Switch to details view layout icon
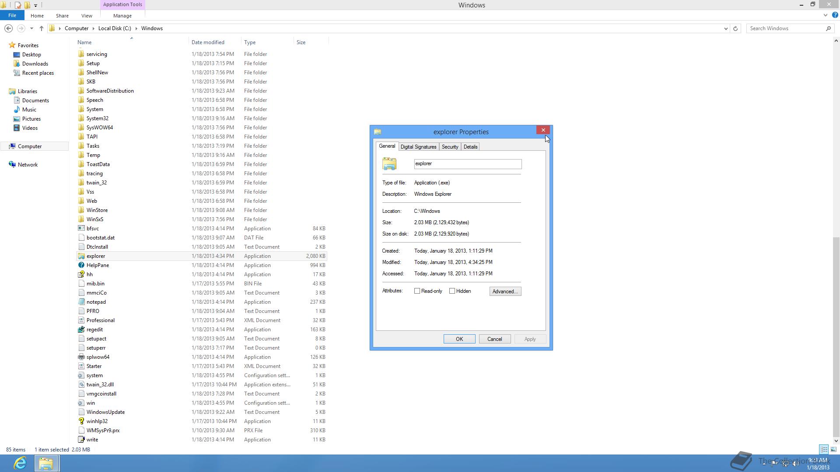The height and width of the screenshot is (472, 840). pyautogui.click(x=824, y=449)
